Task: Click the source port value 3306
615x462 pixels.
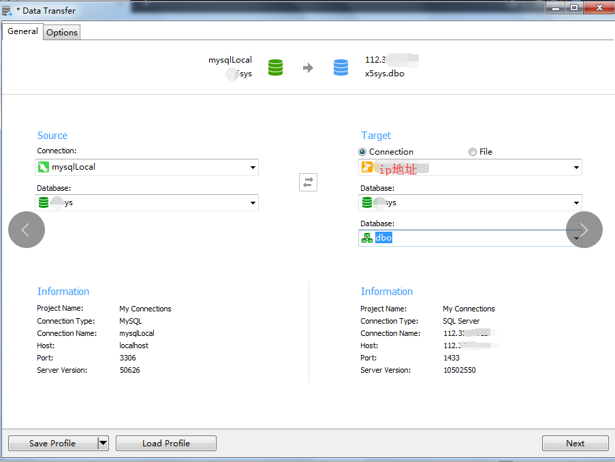Action: pos(128,358)
